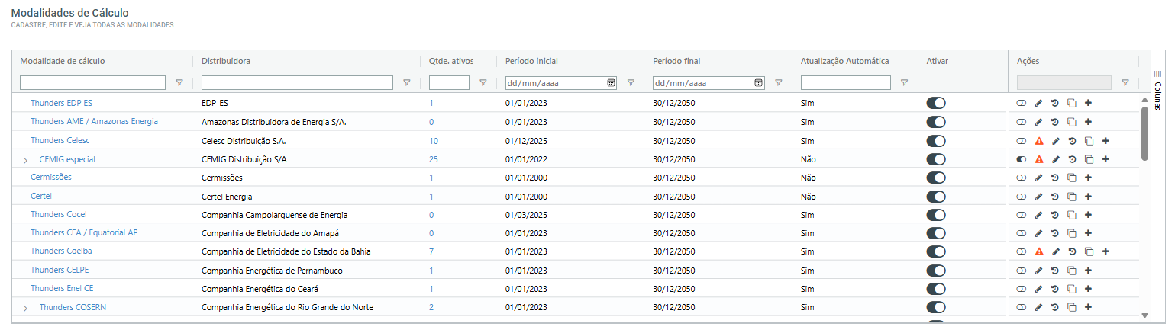Screen dimensions: 1175x333
Task: Click the plus icon in the Thunders Celesc row
Action: pos(1106,141)
